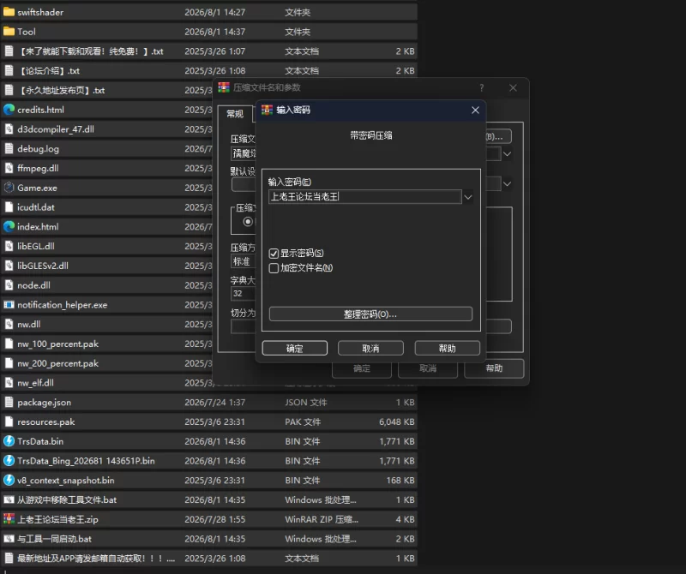Click the Tool folder icon
Viewport: 686px width, 574px height.
(x=9, y=32)
